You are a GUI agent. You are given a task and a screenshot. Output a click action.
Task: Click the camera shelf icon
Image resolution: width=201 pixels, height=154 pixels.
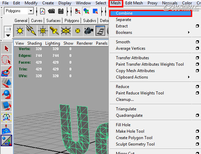(x=89, y=31)
